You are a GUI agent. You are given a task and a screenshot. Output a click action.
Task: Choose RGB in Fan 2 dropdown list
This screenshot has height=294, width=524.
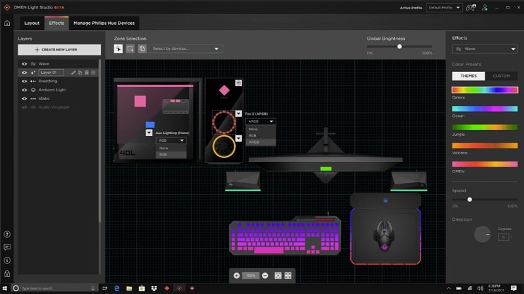click(x=260, y=136)
